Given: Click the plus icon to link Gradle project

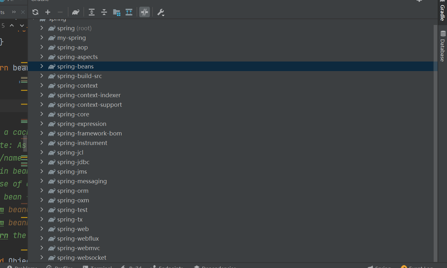Looking at the screenshot, I should tap(48, 12).
